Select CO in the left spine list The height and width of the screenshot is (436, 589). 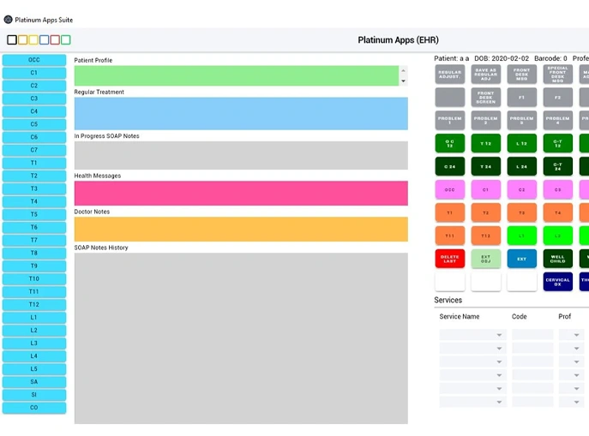(x=34, y=408)
